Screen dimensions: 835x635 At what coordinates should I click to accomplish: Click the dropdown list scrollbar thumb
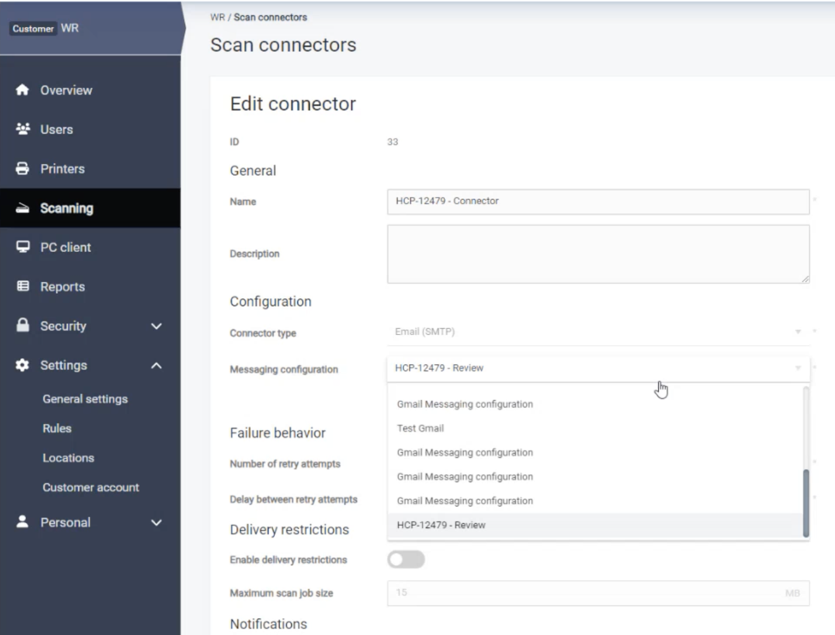coord(806,503)
